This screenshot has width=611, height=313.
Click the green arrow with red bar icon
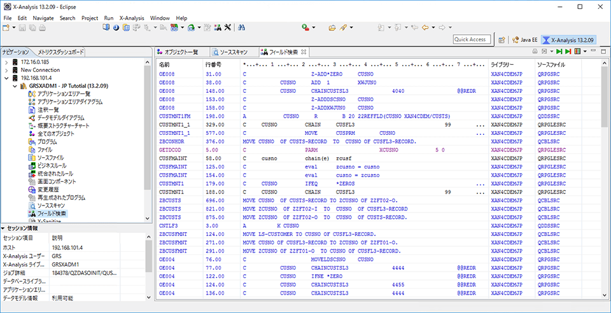click(x=568, y=52)
